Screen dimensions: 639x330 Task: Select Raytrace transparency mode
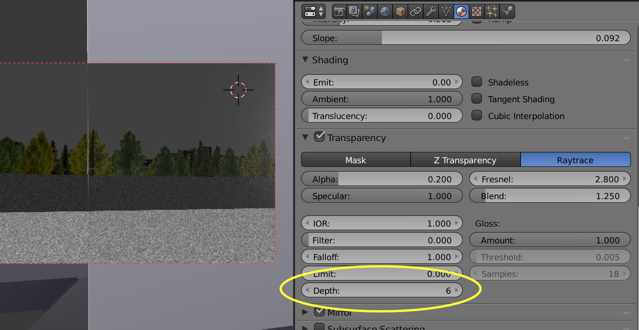[x=575, y=160]
